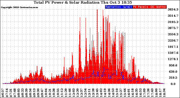Click x-axis time label 09:30

pos(38,93)
